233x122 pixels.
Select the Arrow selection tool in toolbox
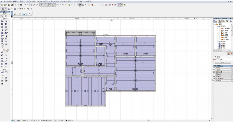tap(2, 16)
